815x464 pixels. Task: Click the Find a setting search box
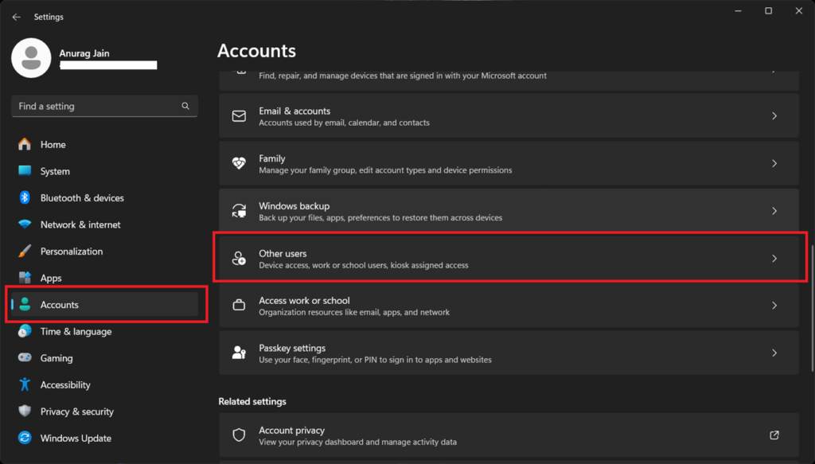[x=104, y=106]
